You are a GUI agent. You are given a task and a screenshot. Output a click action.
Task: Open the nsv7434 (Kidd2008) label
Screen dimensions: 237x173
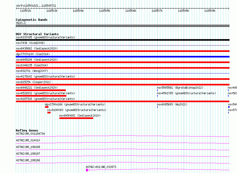click(x=30, y=43)
